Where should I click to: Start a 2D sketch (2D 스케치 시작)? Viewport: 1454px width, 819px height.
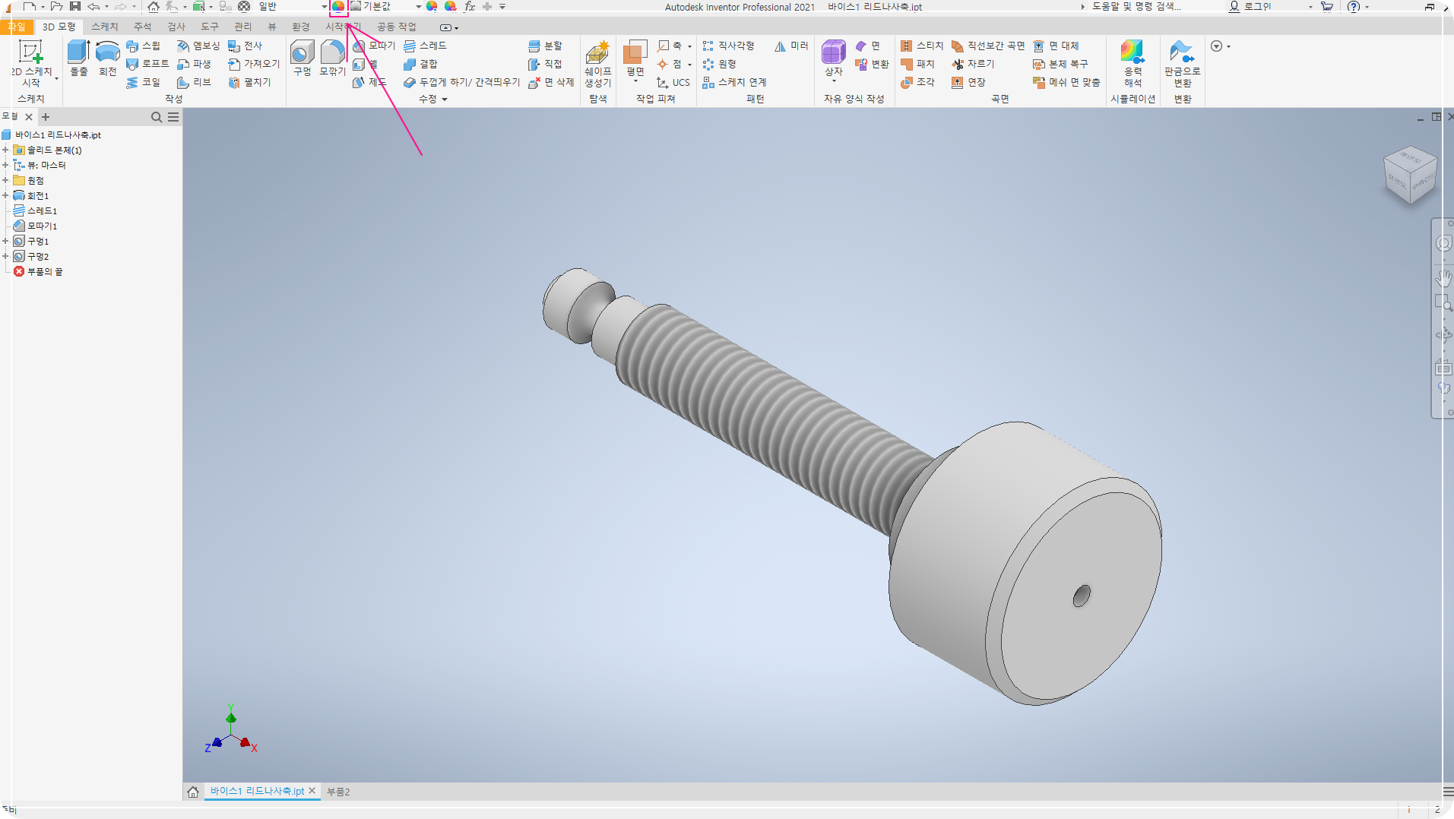coord(31,64)
